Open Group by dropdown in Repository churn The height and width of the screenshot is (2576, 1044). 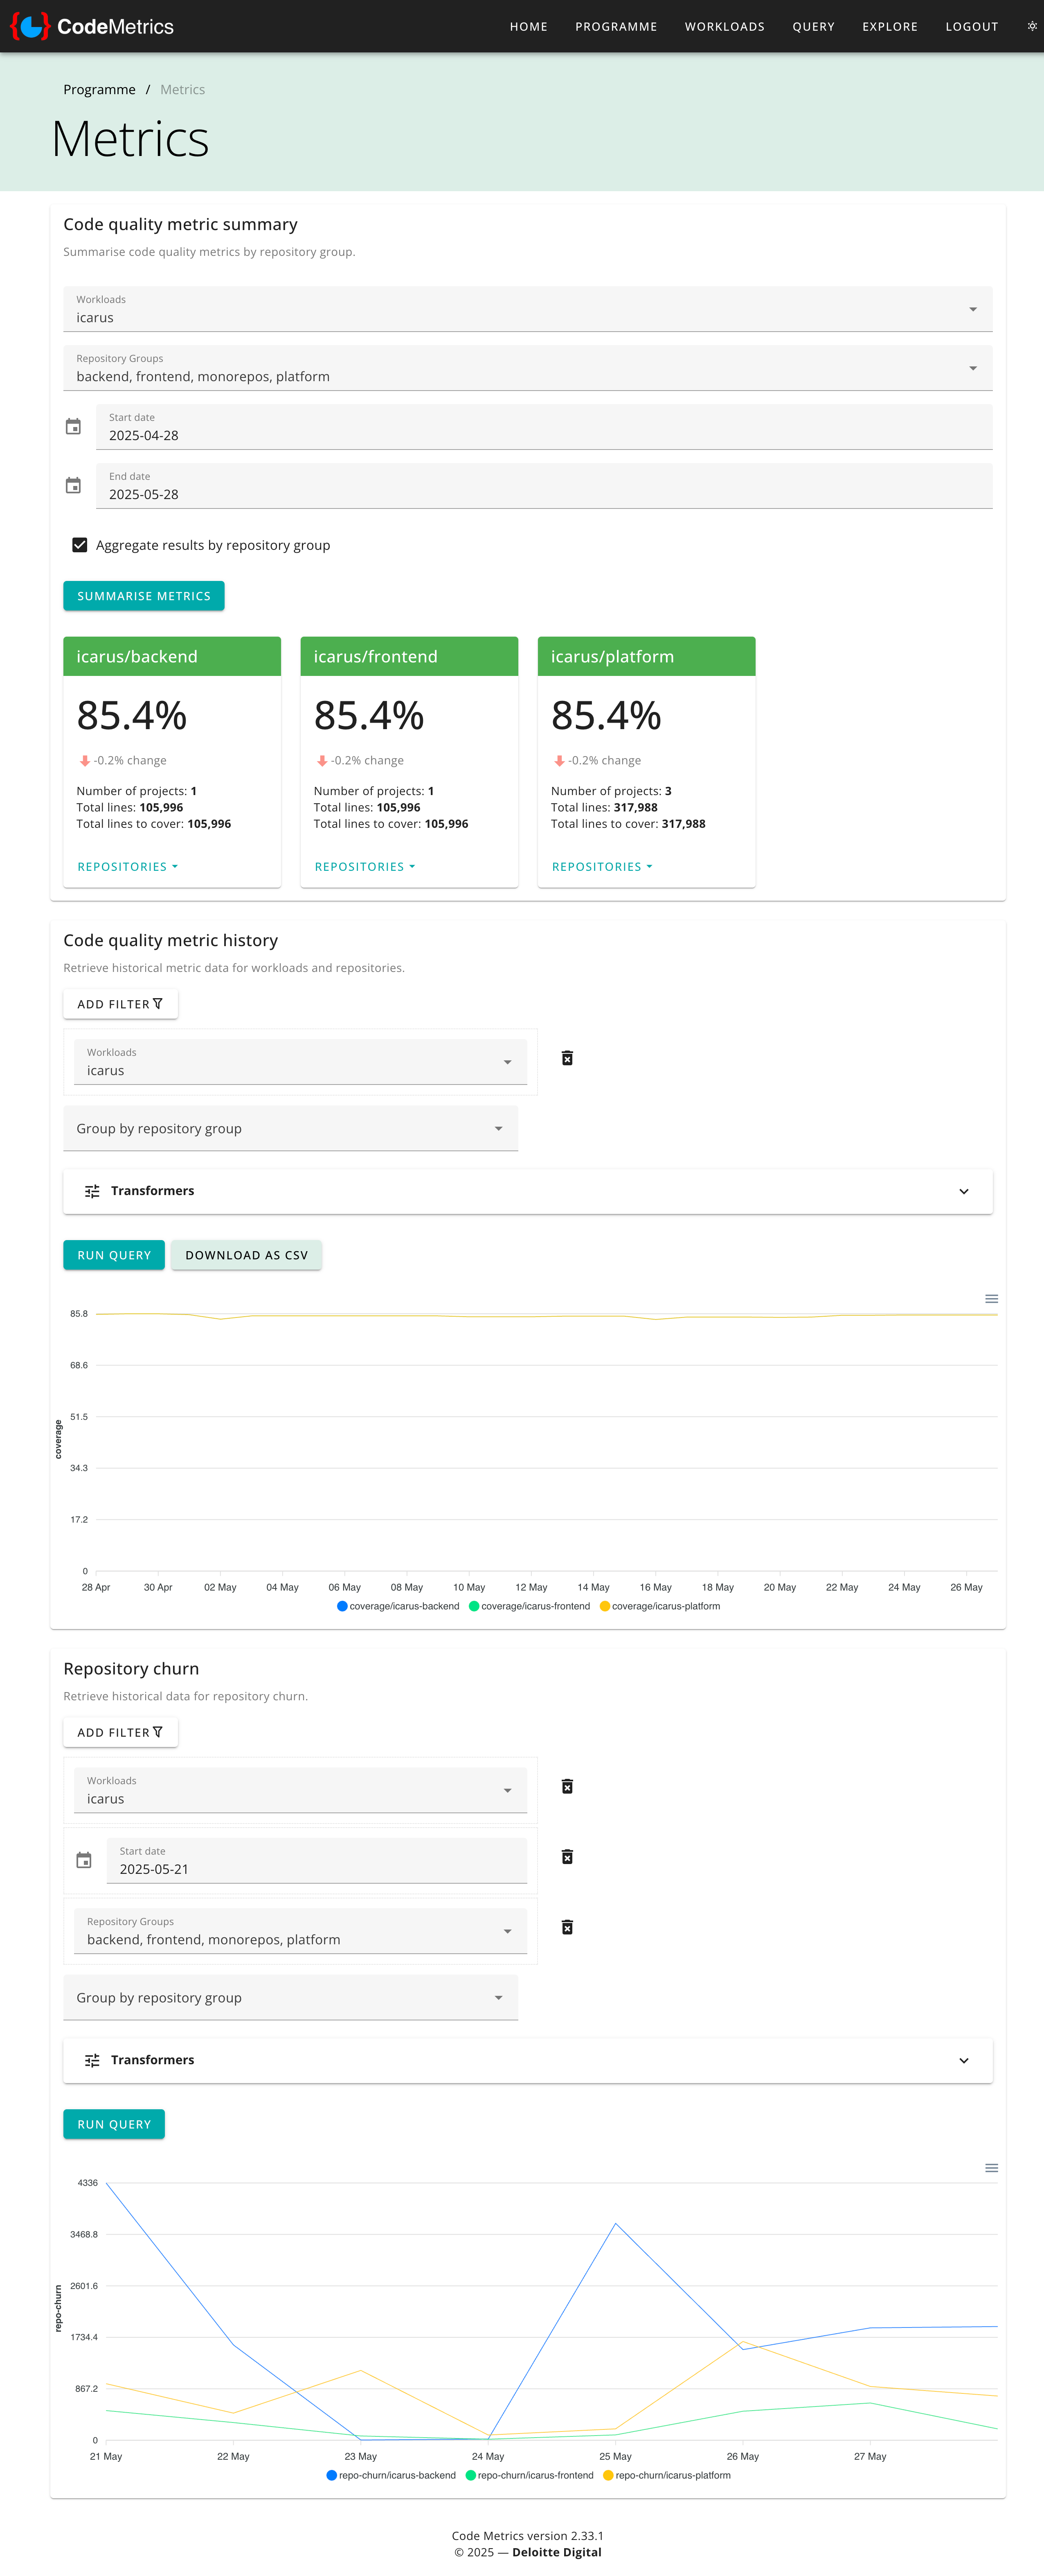tap(291, 1997)
